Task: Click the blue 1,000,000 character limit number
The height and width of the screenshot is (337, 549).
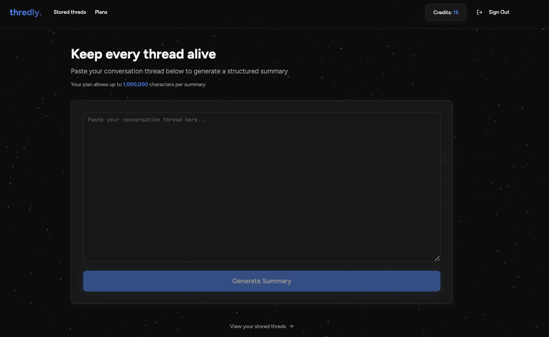Action: coord(135,85)
